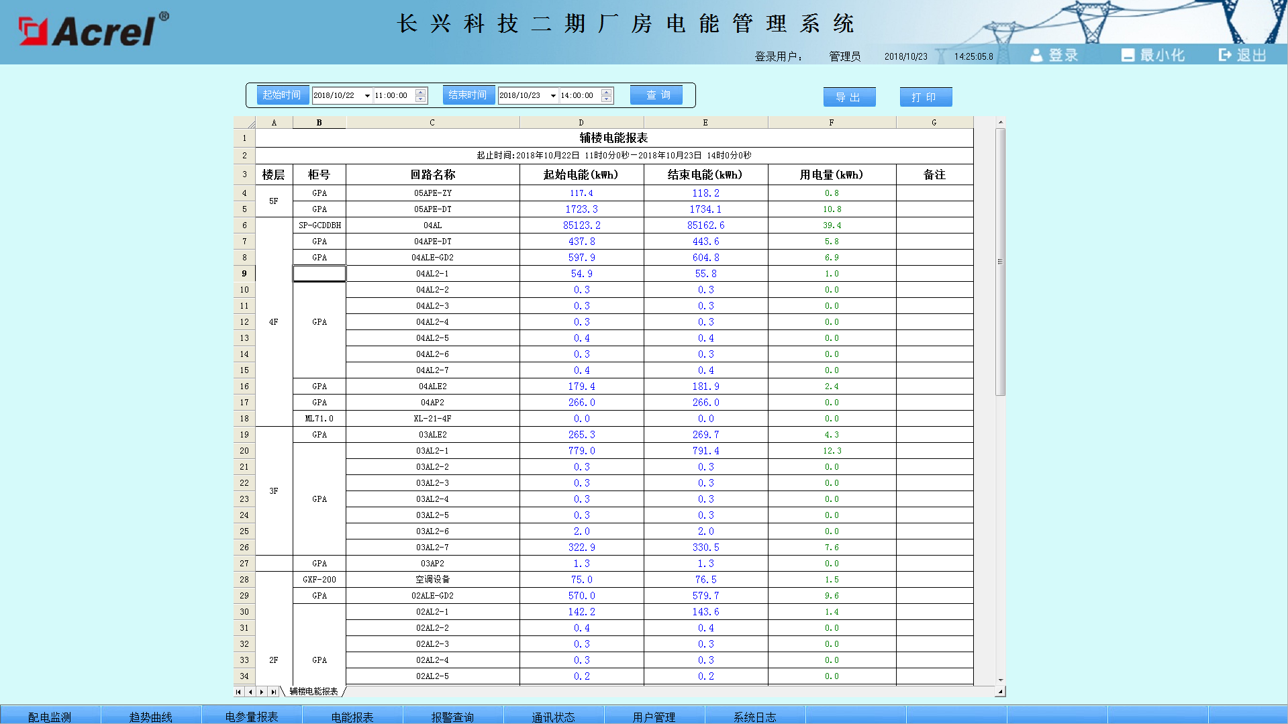Decrease the end time with down spinner
The height and width of the screenshot is (724, 1288).
607,99
